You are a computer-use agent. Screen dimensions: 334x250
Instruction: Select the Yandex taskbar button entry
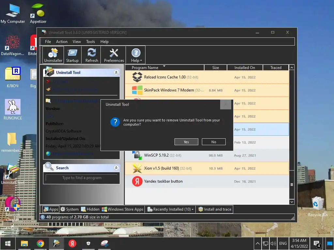click(207, 181)
